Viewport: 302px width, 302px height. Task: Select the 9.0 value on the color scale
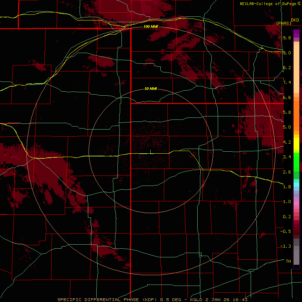(x=287, y=53)
